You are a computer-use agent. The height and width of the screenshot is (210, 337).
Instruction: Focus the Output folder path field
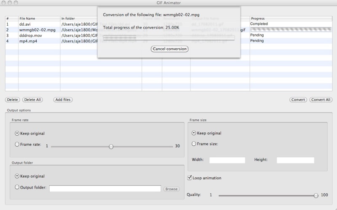105,189
